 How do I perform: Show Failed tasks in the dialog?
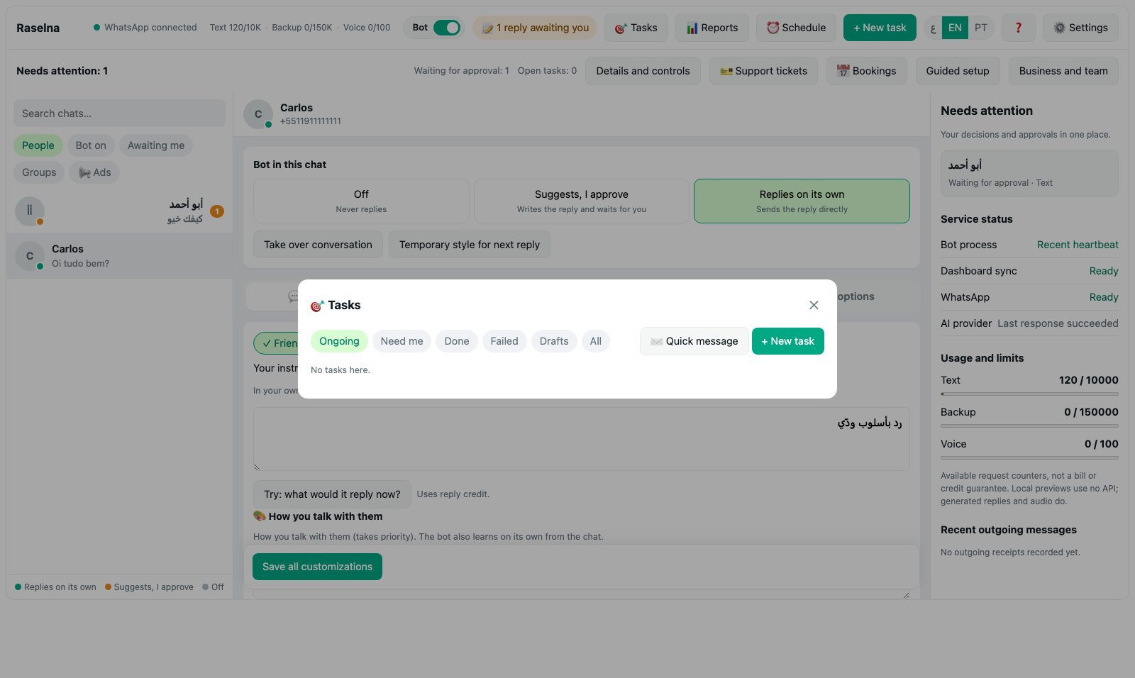[504, 341]
